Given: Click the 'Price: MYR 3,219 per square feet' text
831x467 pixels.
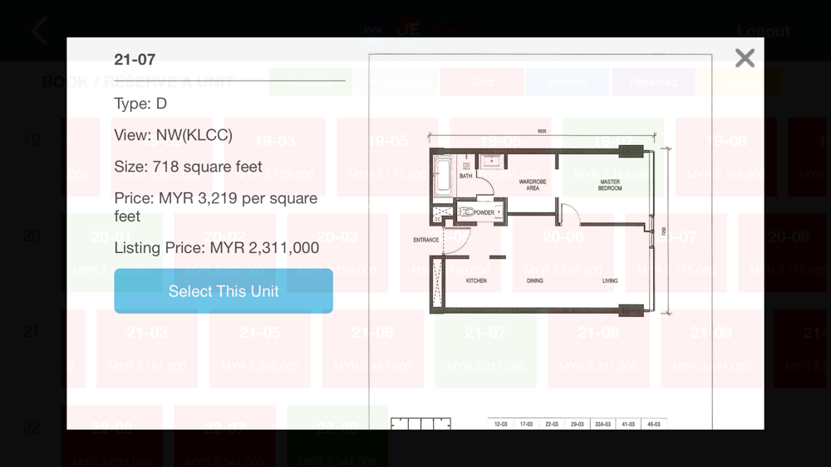Looking at the screenshot, I should (x=216, y=207).
